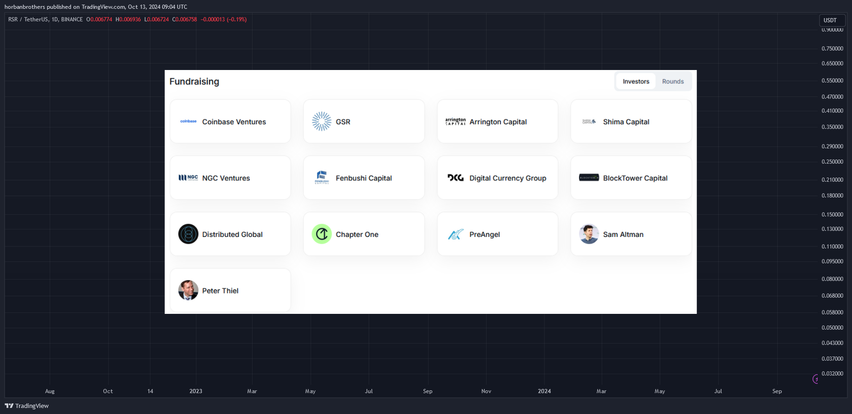Open the NGC Ventures investor name
Screen dimensions: 852x414
click(226, 178)
